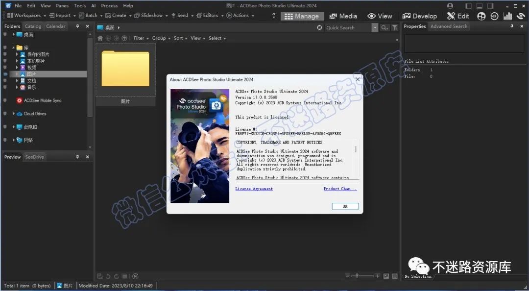Open the Messages eye icon
529x291 pixels.
pyautogui.click(x=521, y=16)
